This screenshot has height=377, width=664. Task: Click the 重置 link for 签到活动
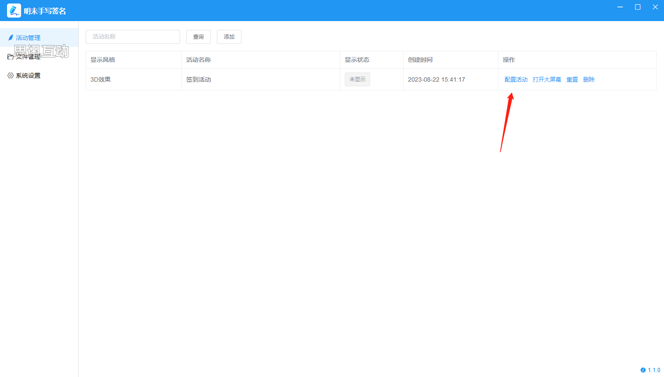click(572, 79)
